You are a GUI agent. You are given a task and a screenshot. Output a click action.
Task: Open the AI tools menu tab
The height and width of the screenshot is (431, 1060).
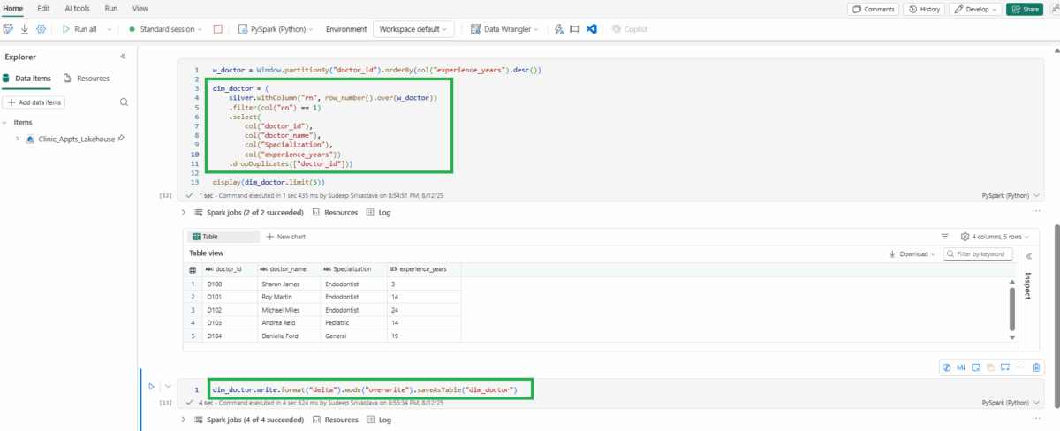pyautogui.click(x=77, y=8)
